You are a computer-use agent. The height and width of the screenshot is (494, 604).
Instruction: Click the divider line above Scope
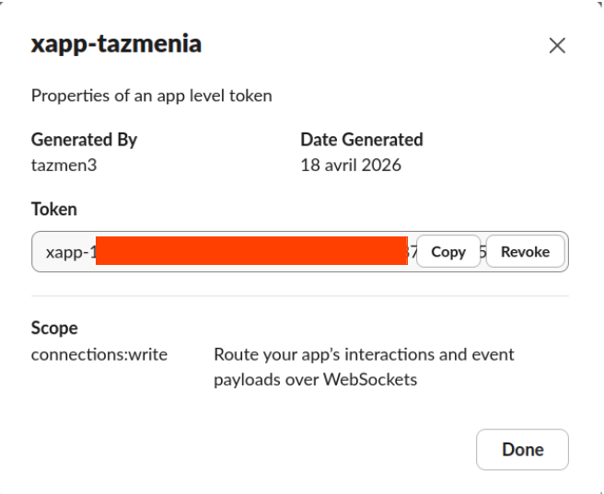click(x=300, y=296)
